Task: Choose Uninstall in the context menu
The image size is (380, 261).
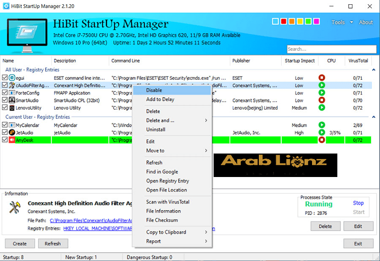Action: tap(172, 130)
